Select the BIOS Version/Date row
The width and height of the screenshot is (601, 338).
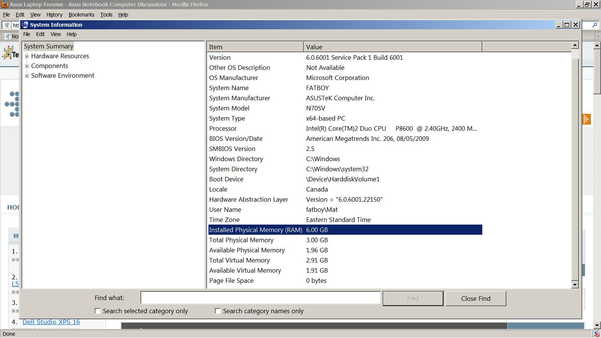click(345, 139)
